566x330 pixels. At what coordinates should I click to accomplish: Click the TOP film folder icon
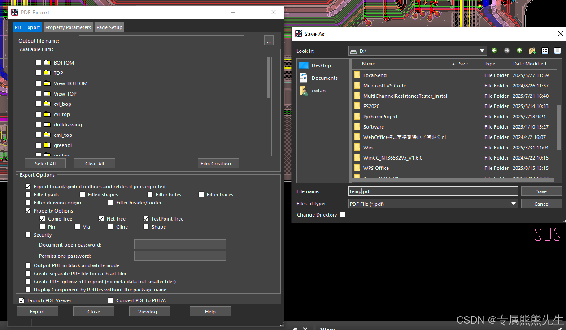[x=47, y=73]
